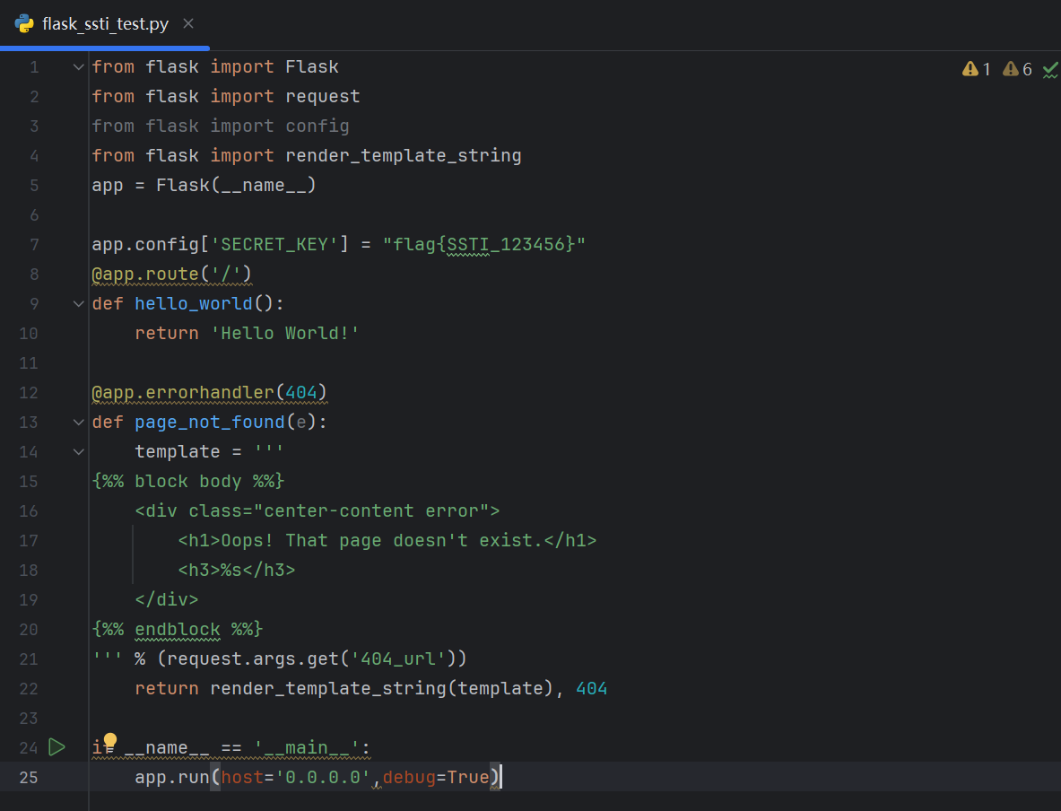This screenshot has height=811, width=1061.
Task: Click line number 6 in the gutter
Action: (x=34, y=215)
